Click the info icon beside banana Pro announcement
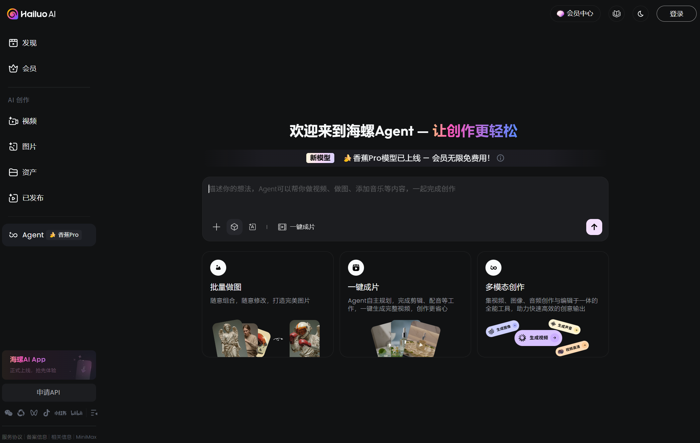This screenshot has height=443, width=700. [500, 158]
